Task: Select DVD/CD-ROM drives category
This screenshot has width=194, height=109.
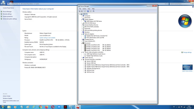Action: coord(90,23)
